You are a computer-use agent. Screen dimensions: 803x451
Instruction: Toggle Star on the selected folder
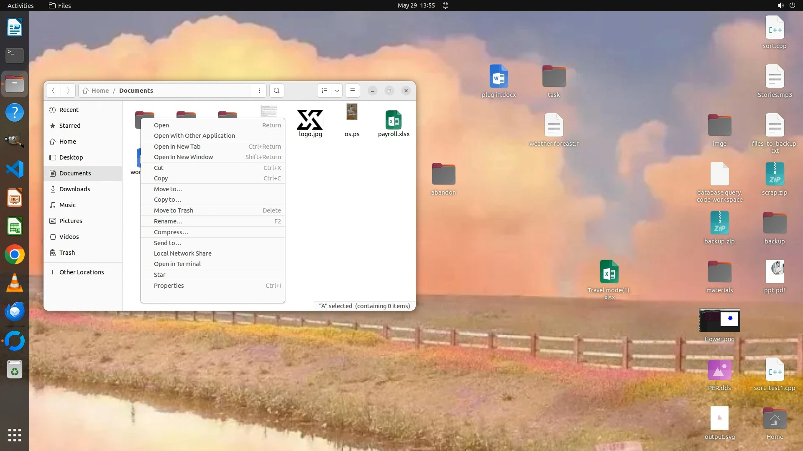point(160,275)
